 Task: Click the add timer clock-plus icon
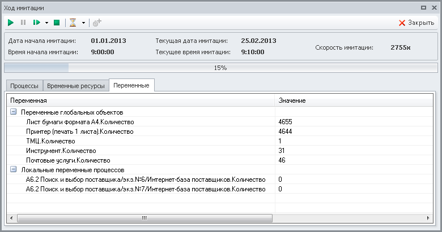[x=97, y=23]
